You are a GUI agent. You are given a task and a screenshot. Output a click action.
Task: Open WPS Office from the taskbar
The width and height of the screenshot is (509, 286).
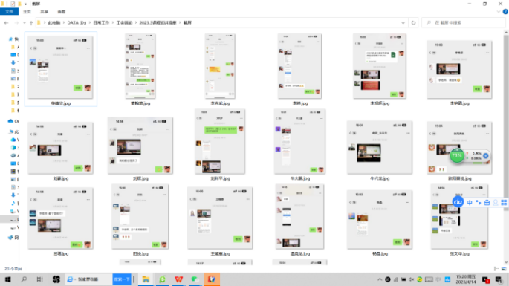pyautogui.click(x=178, y=279)
